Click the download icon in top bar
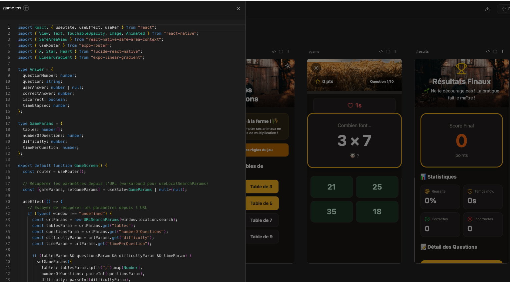The height and width of the screenshot is (282, 510). point(487,9)
